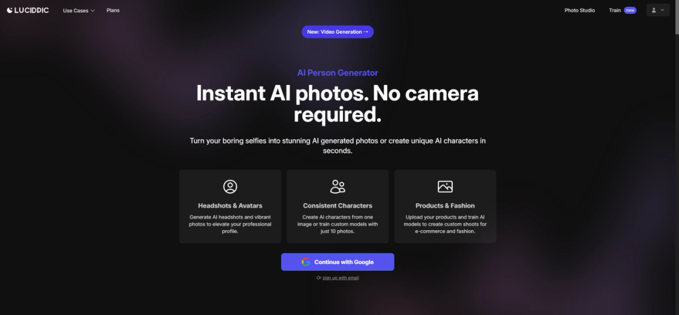679x315 pixels.
Task: Click the Consistent Characters people icon
Action: click(337, 187)
